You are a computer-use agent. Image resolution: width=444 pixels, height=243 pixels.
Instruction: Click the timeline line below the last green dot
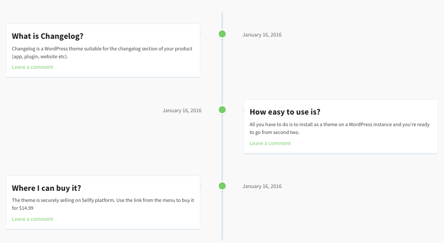pos(222,217)
